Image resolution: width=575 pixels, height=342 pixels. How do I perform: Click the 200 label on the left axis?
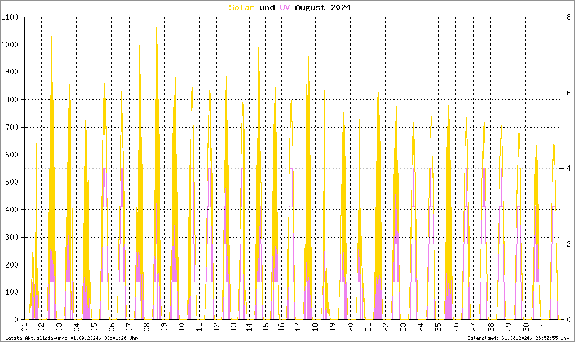pyautogui.click(x=12, y=265)
